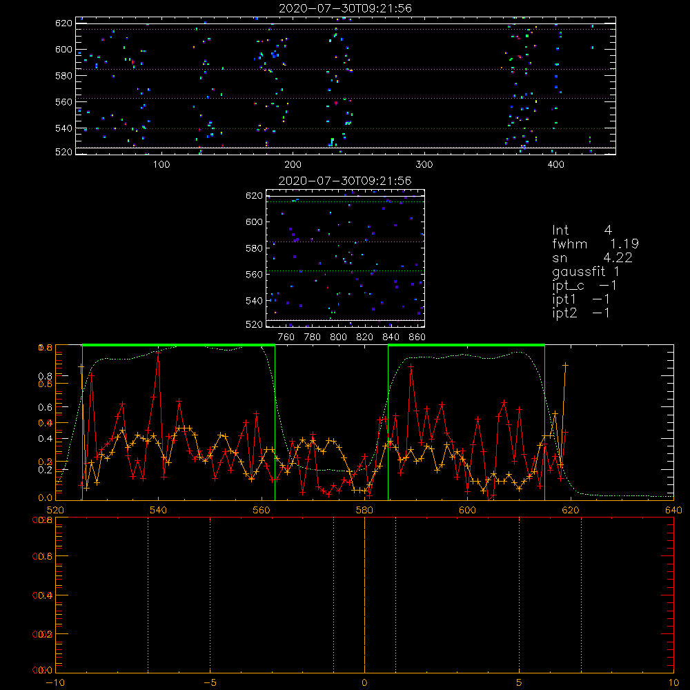Select the 'fwhm 1.19' readout line

click(595, 244)
